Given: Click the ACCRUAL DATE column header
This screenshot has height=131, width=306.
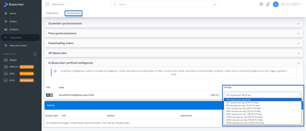Looking at the screenshot, I should click(x=52, y=116).
